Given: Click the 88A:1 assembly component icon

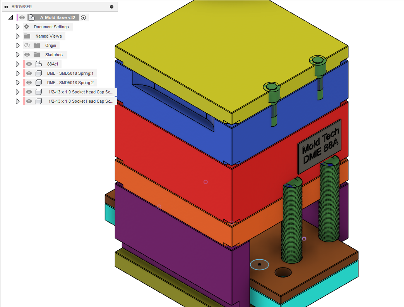Looking at the screenshot, I should (x=39, y=64).
